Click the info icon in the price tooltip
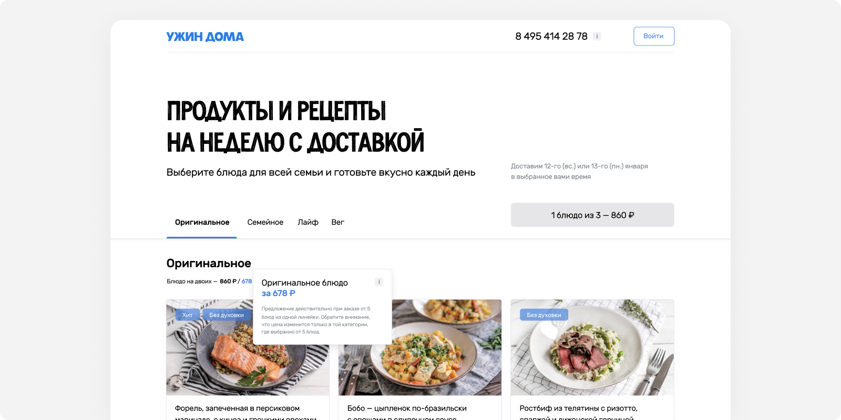 click(x=379, y=282)
